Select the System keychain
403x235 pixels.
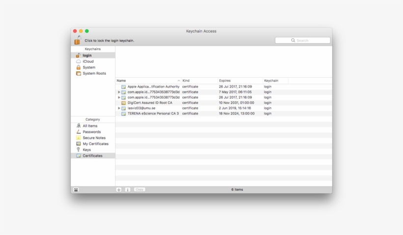click(93, 67)
